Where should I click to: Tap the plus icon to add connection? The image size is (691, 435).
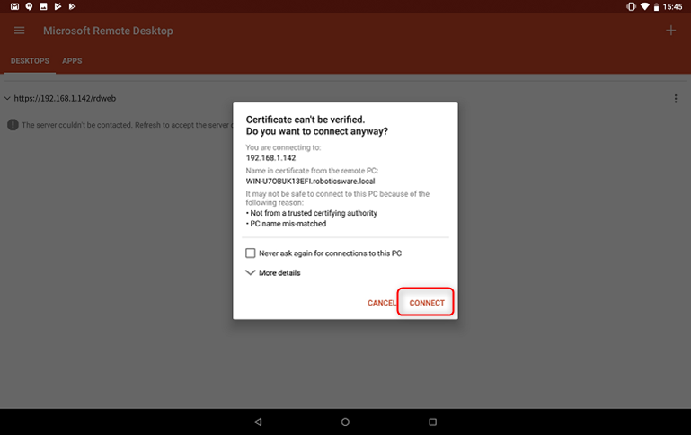(670, 31)
